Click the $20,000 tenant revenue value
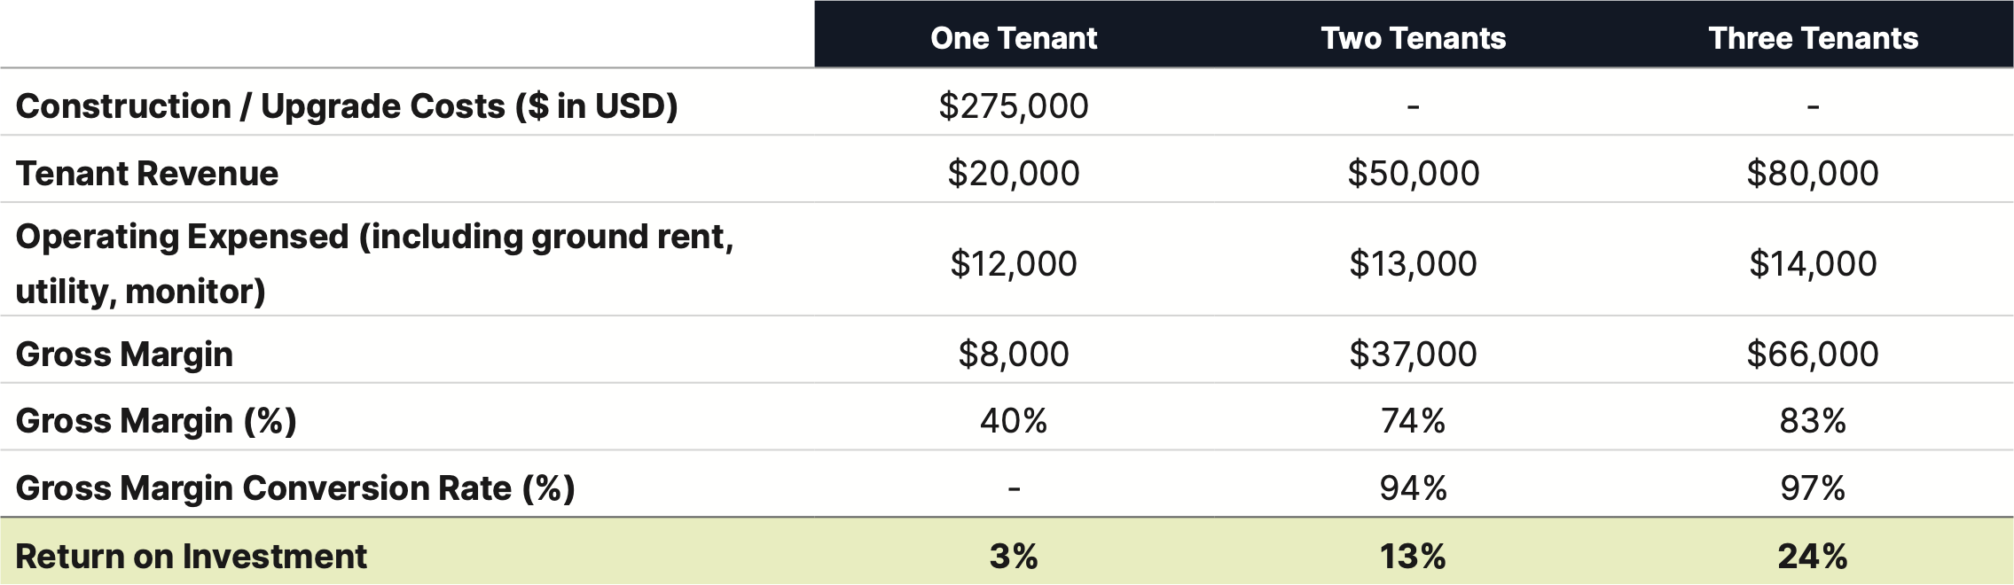 pyautogui.click(x=1014, y=174)
